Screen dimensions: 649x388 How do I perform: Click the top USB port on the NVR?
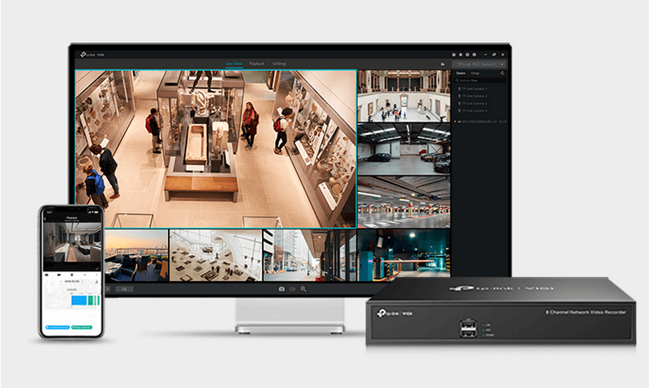tap(467, 325)
